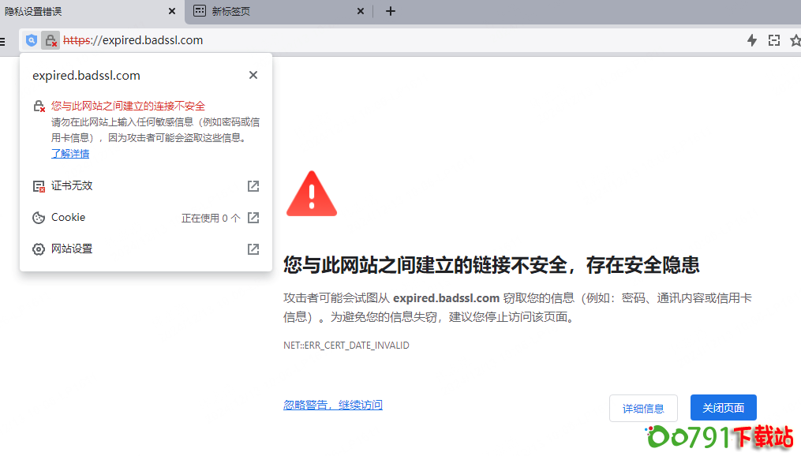Close the 新标签页 tab
This screenshot has height=456, width=801.
pyautogui.click(x=361, y=11)
